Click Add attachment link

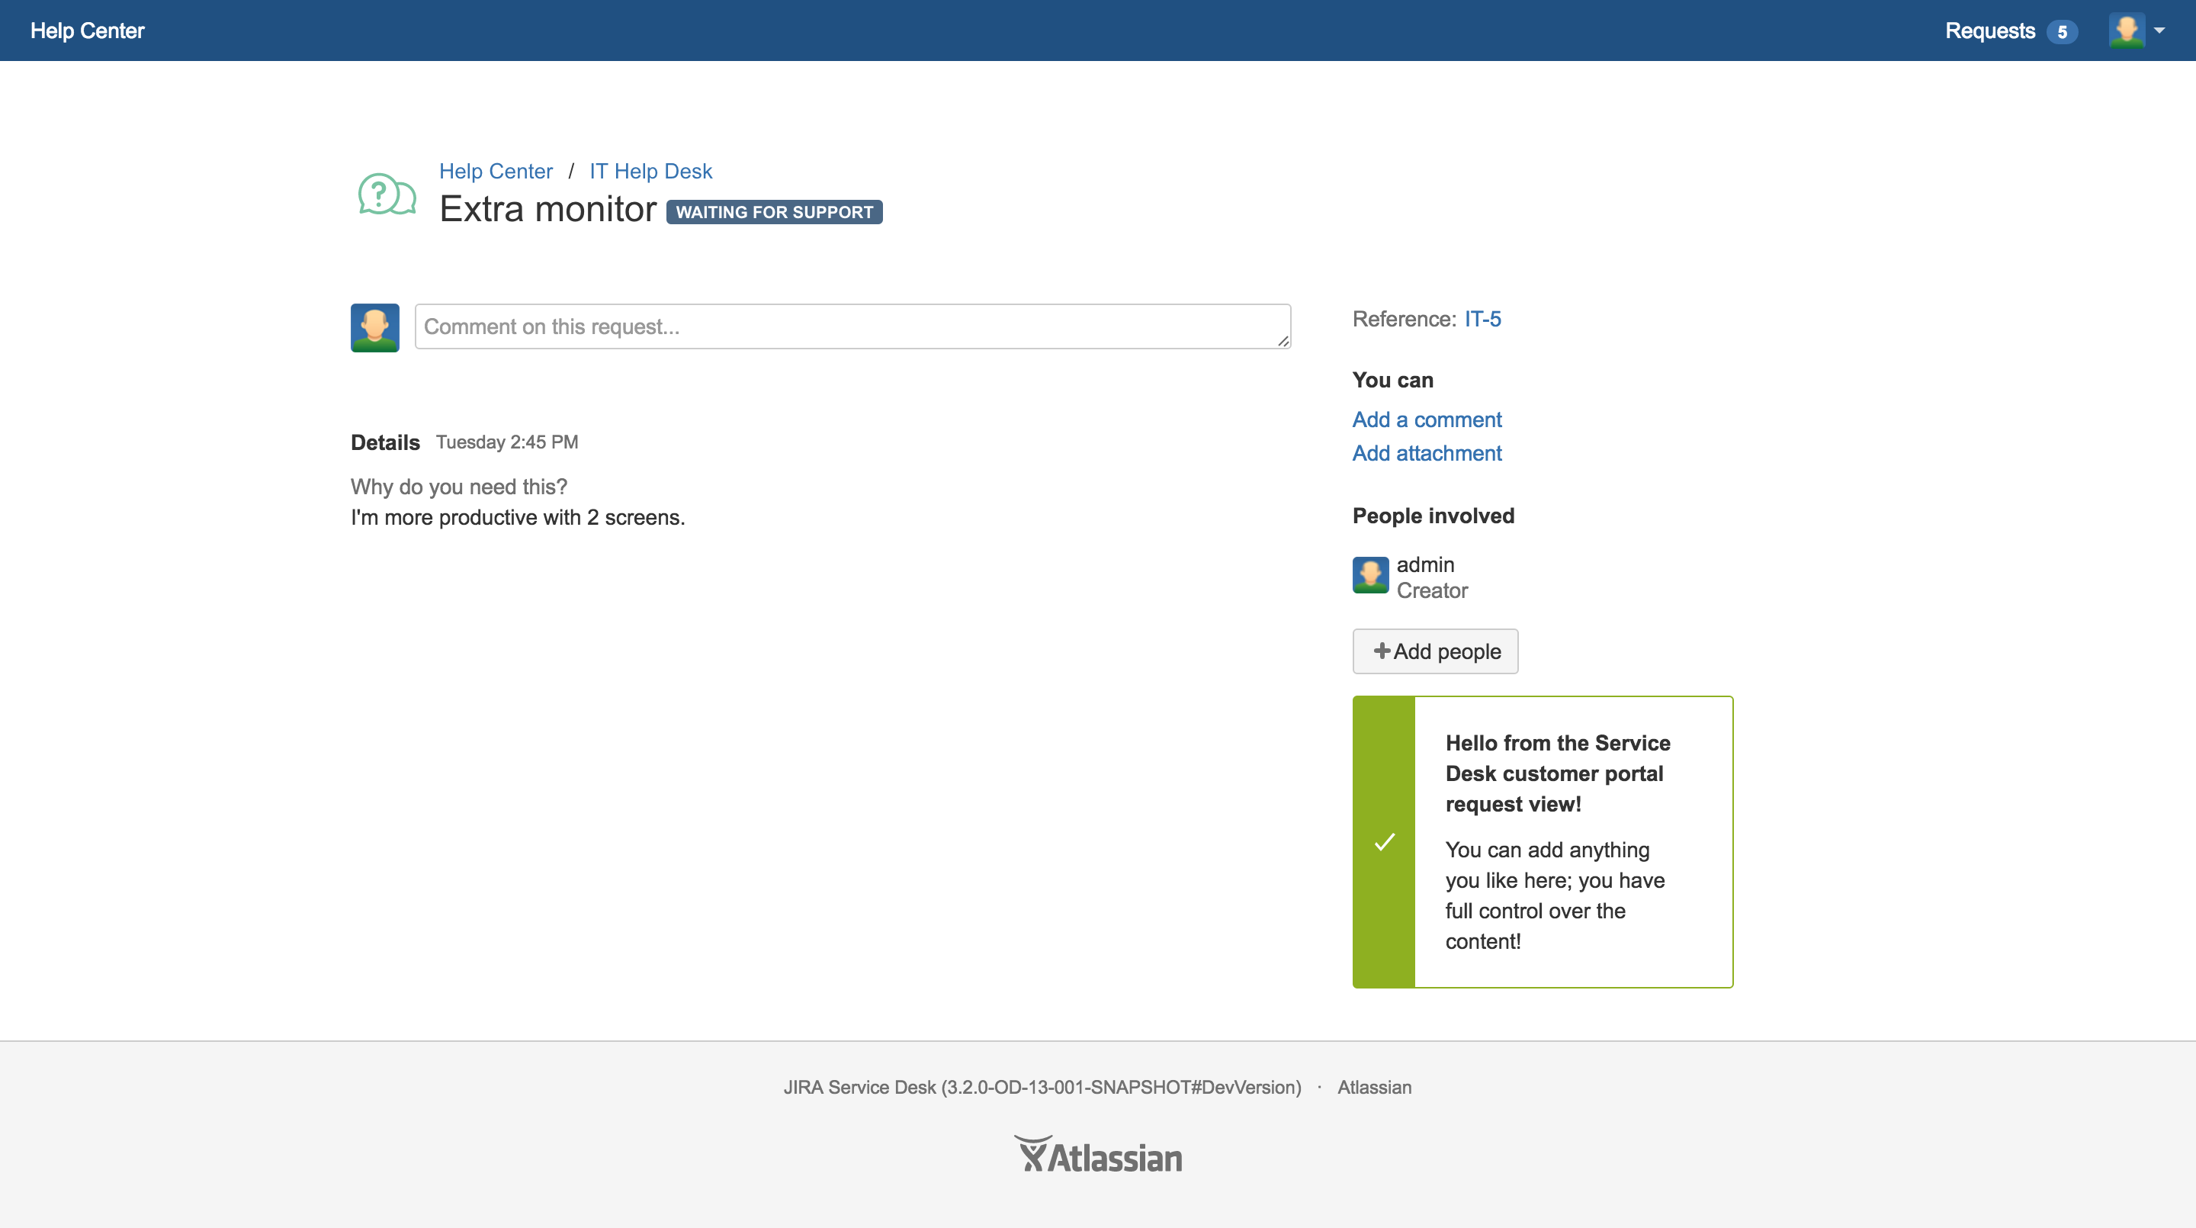(x=1426, y=453)
